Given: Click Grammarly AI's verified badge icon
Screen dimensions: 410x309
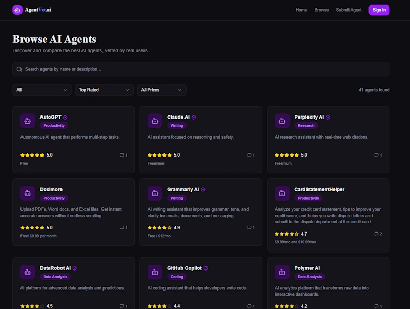Looking at the screenshot, I should [x=203, y=189].
